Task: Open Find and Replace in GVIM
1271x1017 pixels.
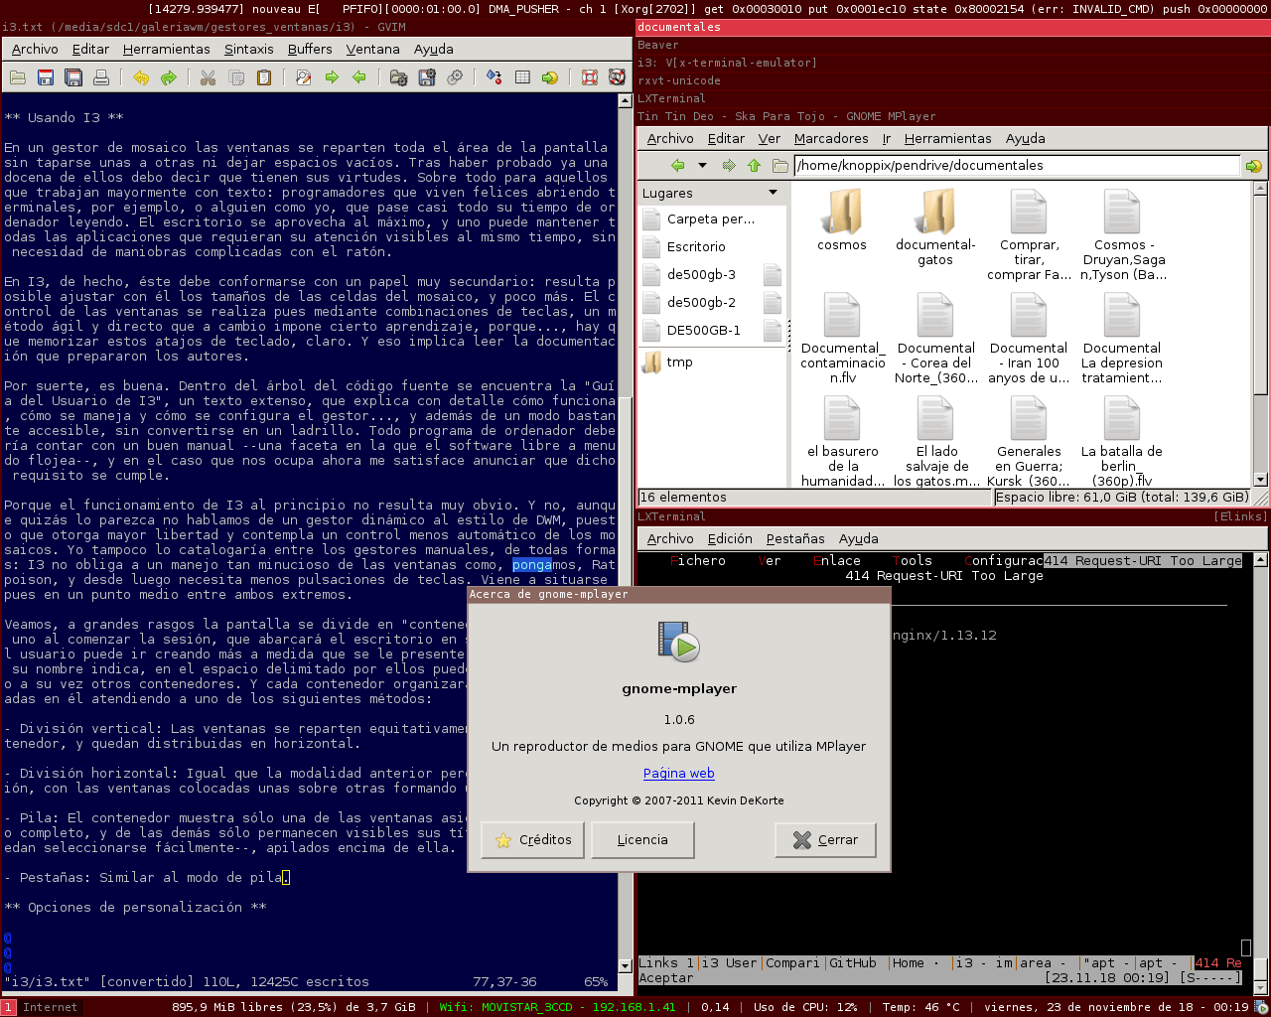Action: (x=304, y=77)
